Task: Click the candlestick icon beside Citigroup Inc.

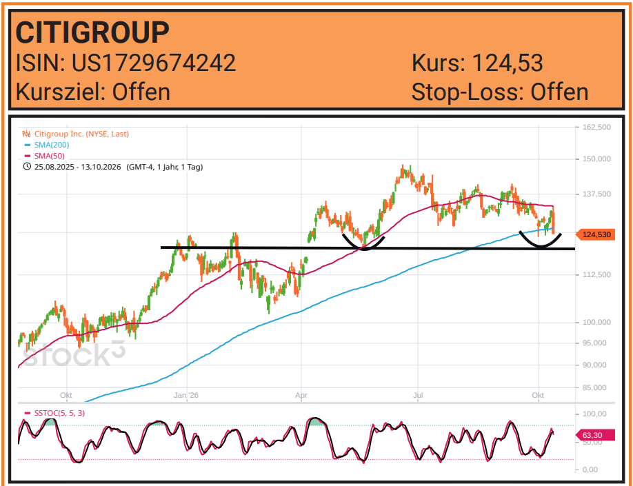Action: click(27, 134)
